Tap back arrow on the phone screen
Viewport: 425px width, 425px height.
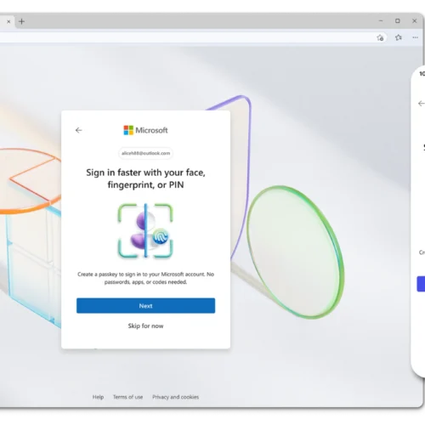point(422,104)
